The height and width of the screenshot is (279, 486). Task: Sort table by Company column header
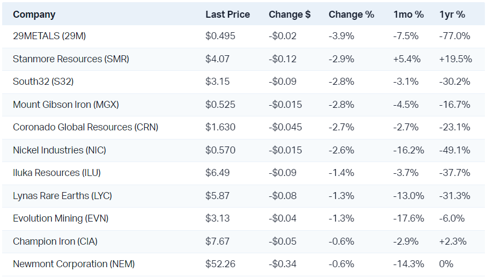pos(34,14)
